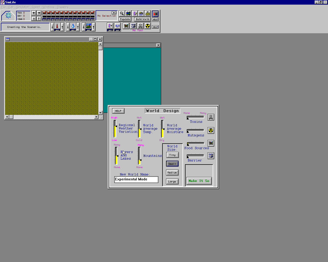
Task: Click the snowflake climate icon in the toolbar
Action: [8, 16]
